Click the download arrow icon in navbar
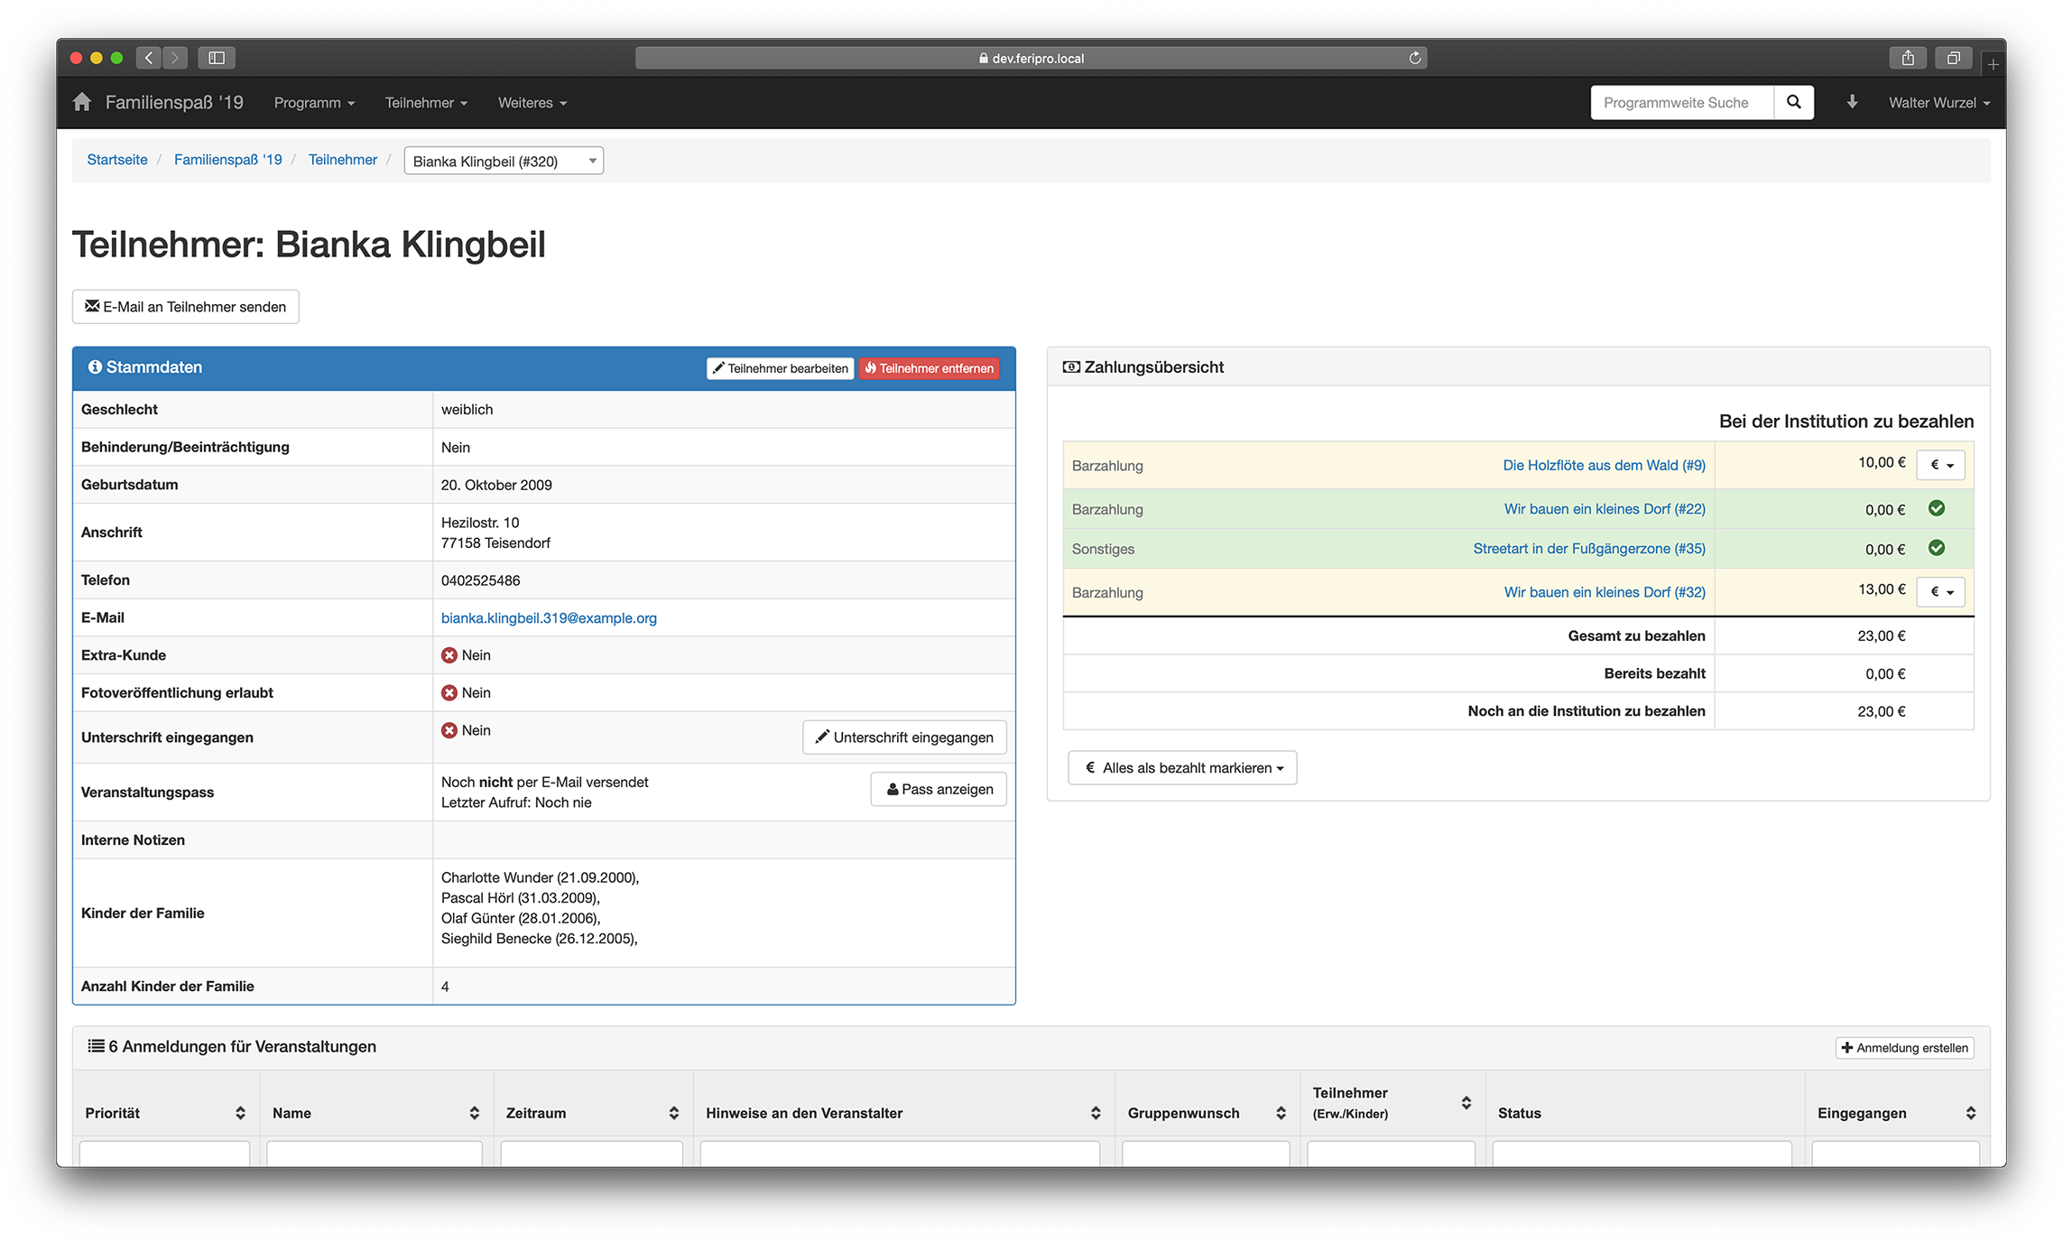This screenshot has width=2063, height=1242. click(x=1852, y=102)
